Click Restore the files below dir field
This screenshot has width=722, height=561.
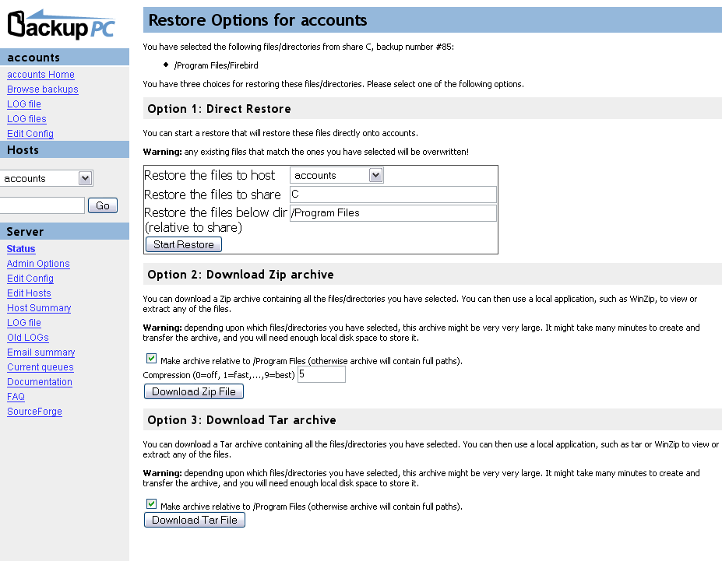tap(393, 213)
